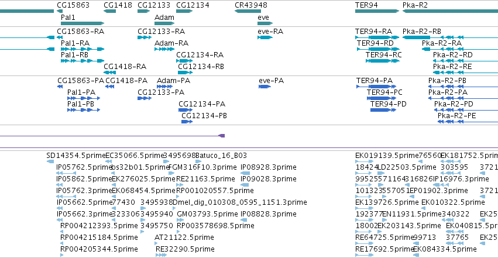Select EST IP08928.3prime

click(x=269, y=167)
